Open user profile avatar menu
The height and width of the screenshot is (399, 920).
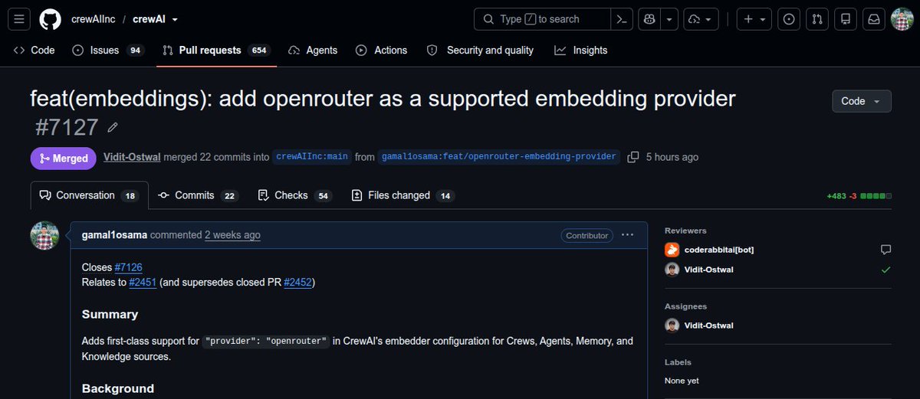tap(902, 19)
